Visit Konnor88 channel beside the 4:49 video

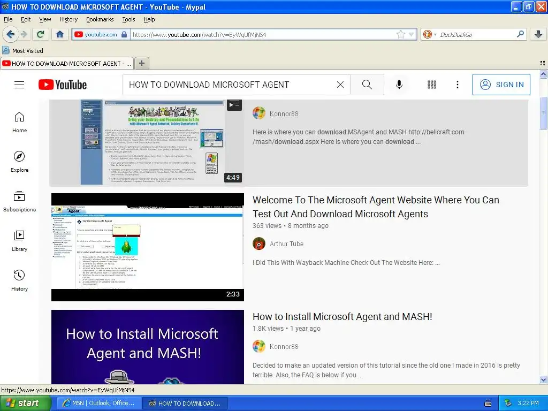(284, 113)
